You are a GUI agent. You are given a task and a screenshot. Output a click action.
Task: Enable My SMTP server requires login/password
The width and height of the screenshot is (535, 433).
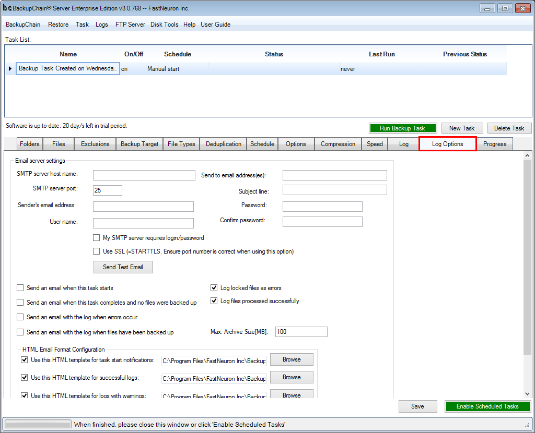click(x=97, y=238)
